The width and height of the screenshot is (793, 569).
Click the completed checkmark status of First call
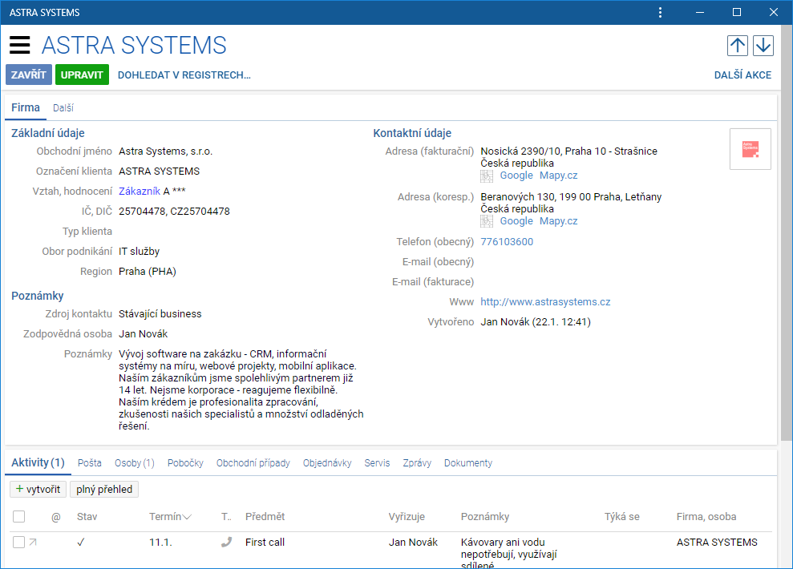coord(80,543)
